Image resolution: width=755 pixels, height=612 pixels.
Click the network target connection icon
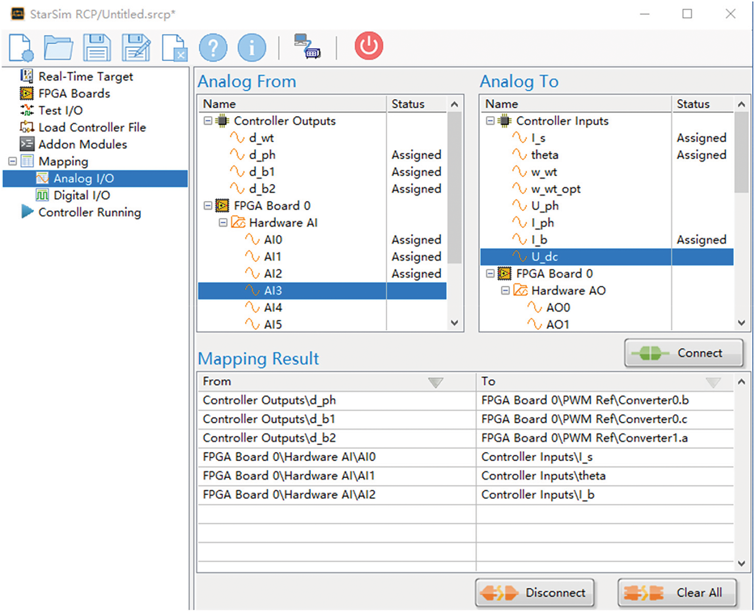point(307,46)
